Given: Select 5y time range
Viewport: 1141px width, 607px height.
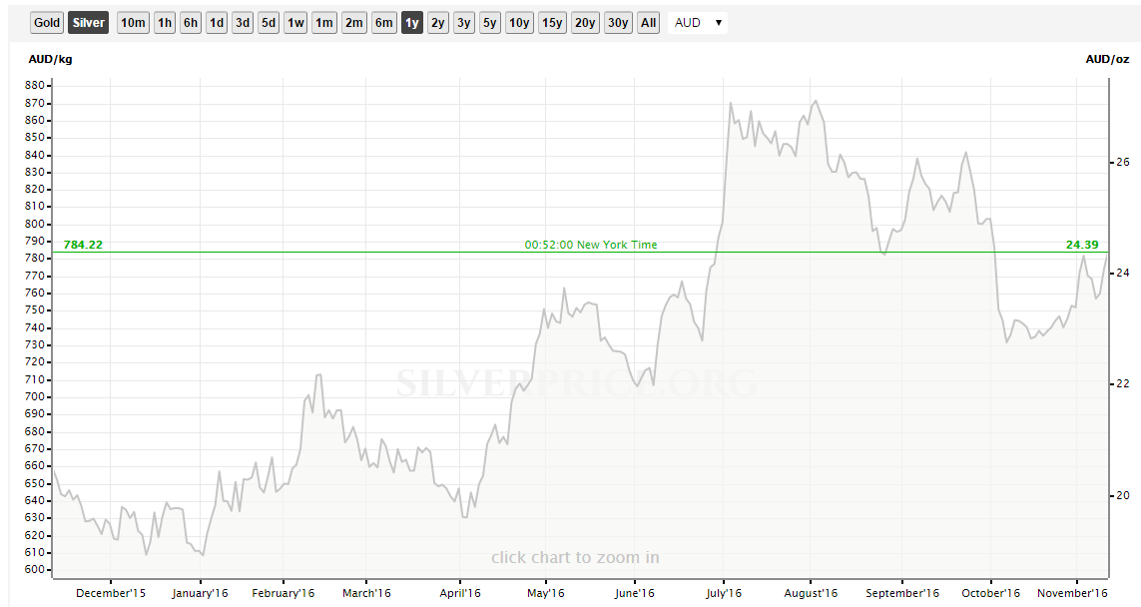Looking at the screenshot, I should tap(489, 23).
